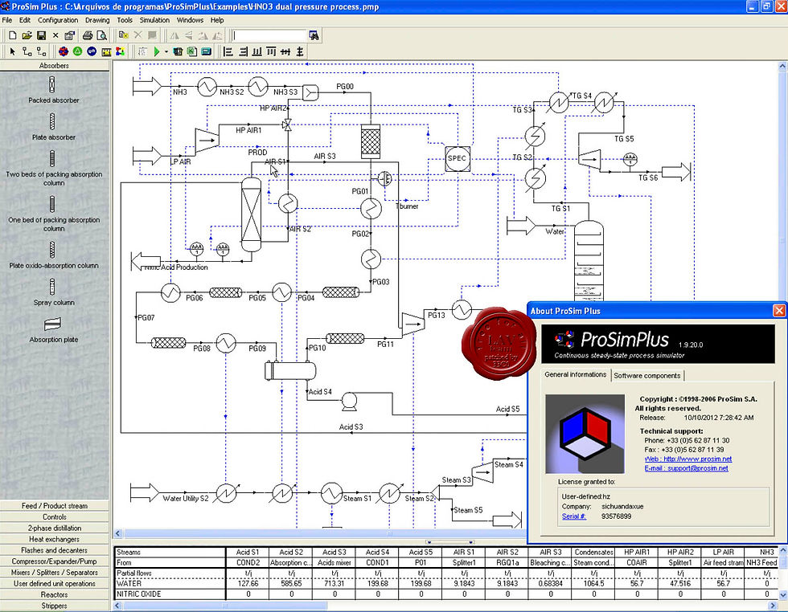Create a new flowsheet file

tap(13, 35)
